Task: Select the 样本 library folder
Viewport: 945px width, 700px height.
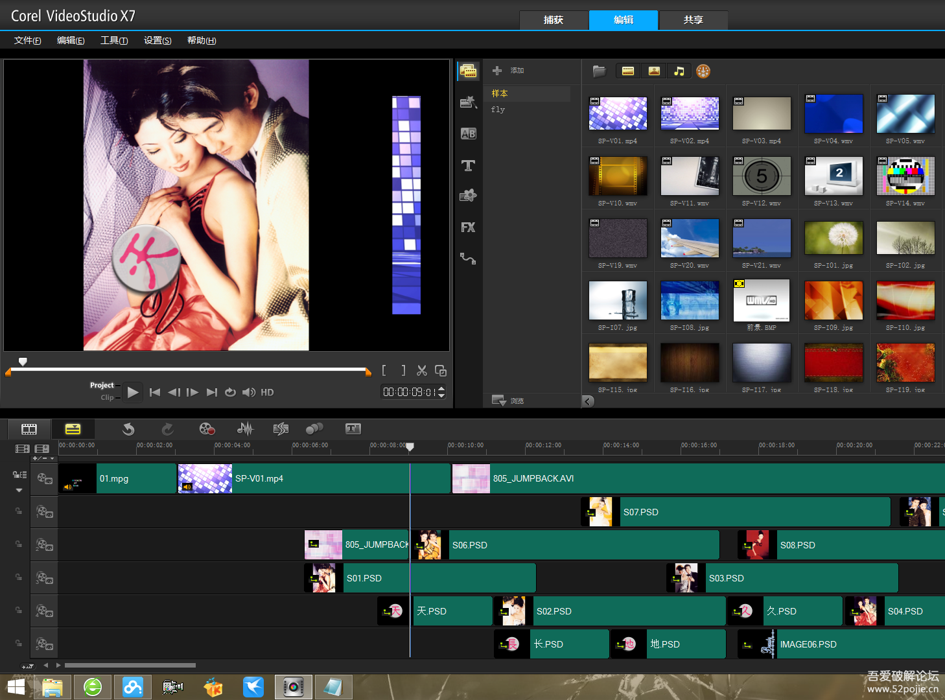Action: 528,93
